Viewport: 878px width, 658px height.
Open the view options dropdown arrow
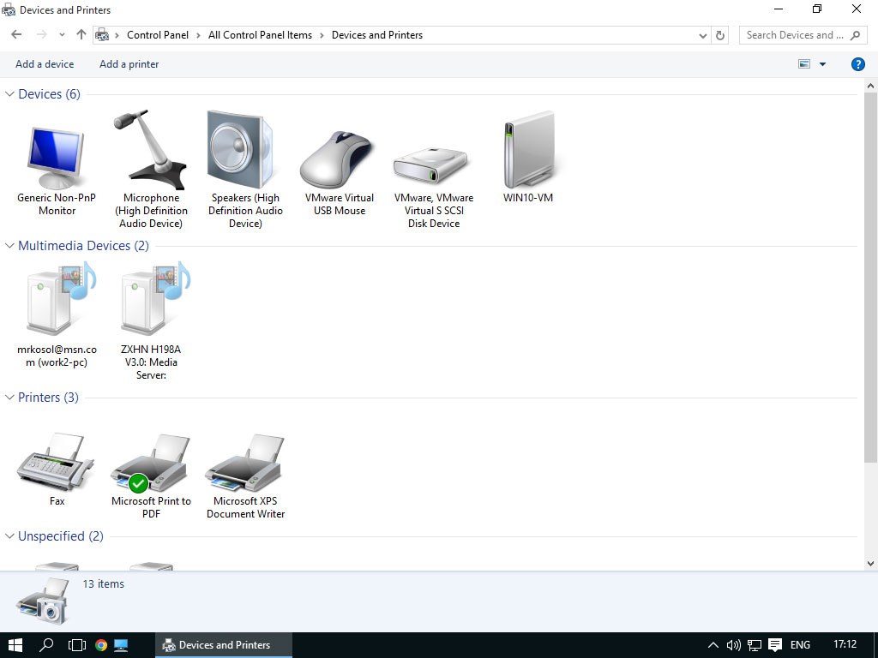tap(822, 64)
